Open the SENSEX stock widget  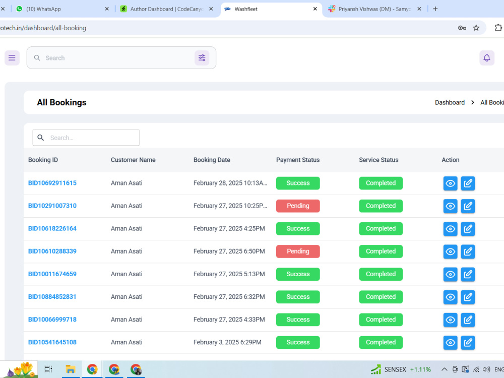[401, 369]
